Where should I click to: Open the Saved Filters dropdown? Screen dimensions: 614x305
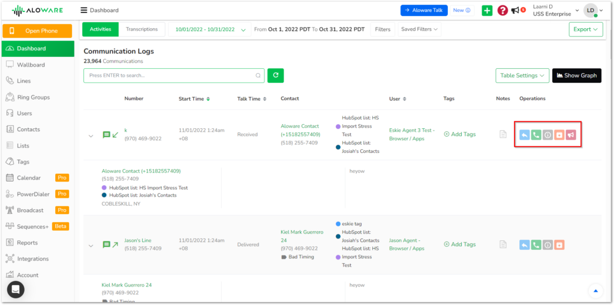tap(419, 29)
